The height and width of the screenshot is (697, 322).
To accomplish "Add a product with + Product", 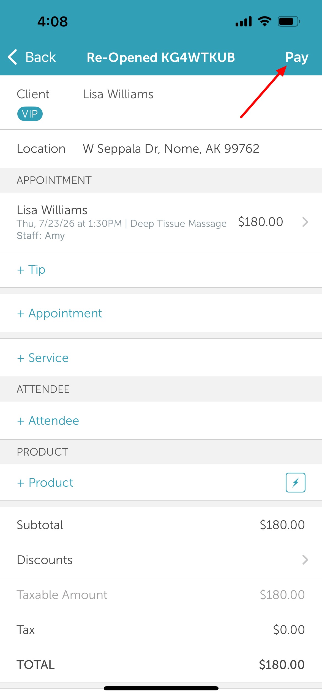I will pyautogui.click(x=45, y=483).
